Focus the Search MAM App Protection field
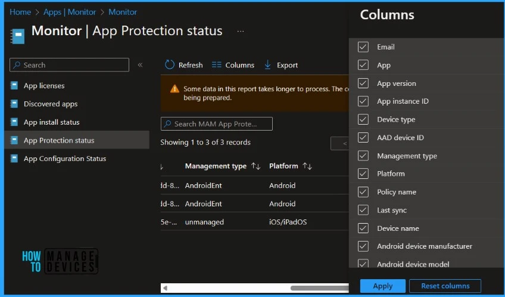The height and width of the screenshot is (297, 505). 216,124
